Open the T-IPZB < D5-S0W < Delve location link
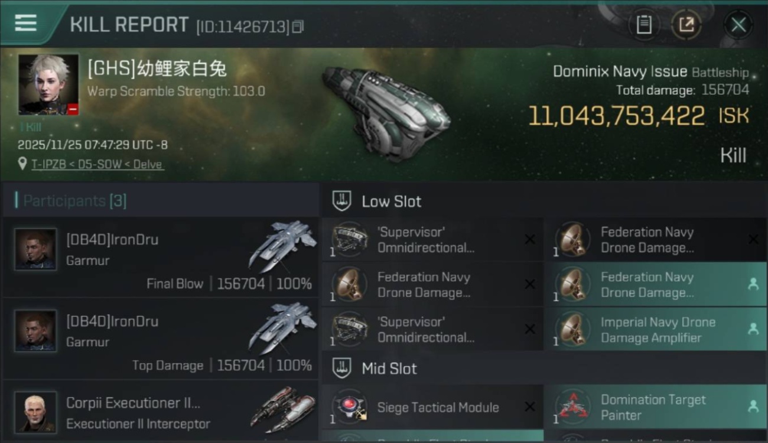Viewport: 768px width, 443px height. [x=97, y=164]
